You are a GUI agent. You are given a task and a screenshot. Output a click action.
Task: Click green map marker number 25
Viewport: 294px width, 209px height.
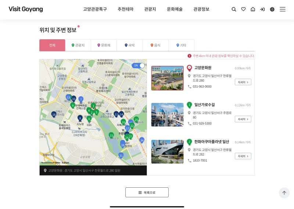tap(136, 120)
